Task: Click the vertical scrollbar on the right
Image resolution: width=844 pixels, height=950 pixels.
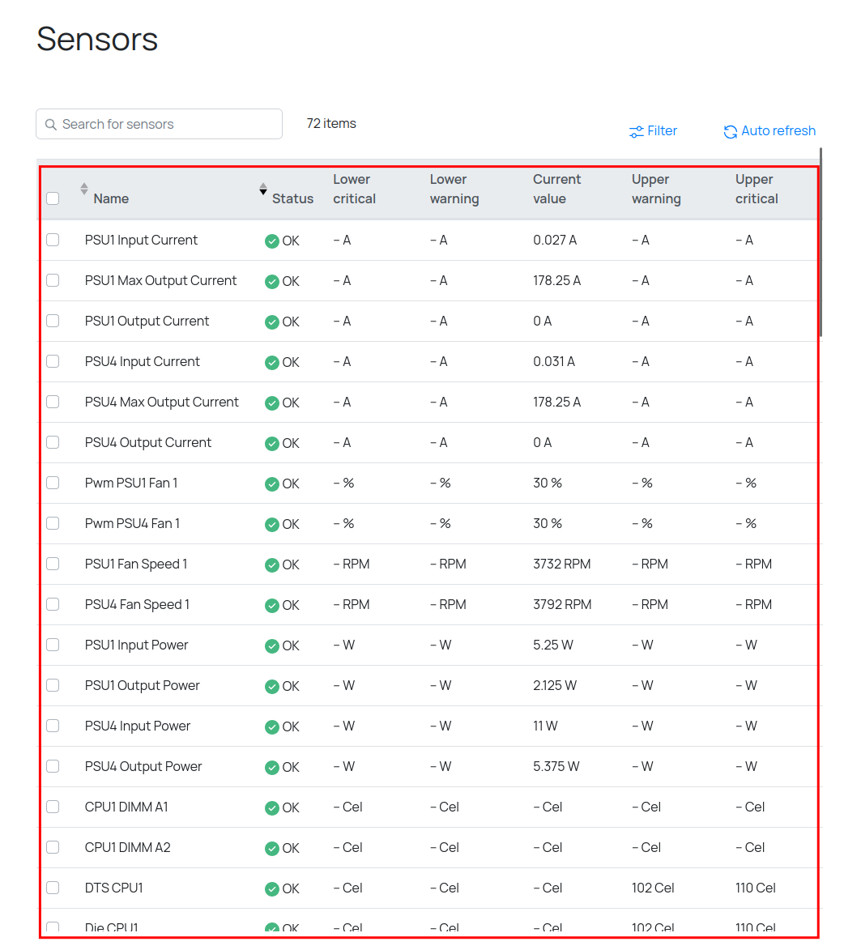Action: 821,243
